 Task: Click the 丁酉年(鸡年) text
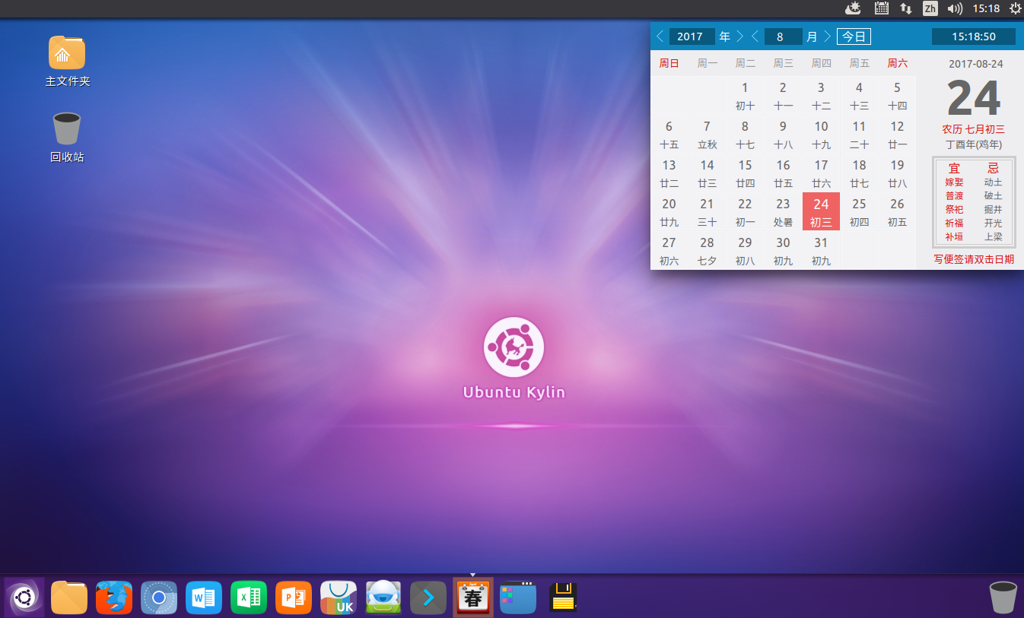tap(974, 144)
